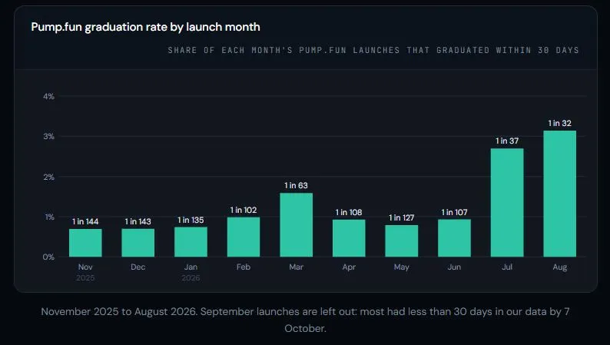The image size is (610, 345).
Task: Click the 0% axis label
Action: pos(48,257)
